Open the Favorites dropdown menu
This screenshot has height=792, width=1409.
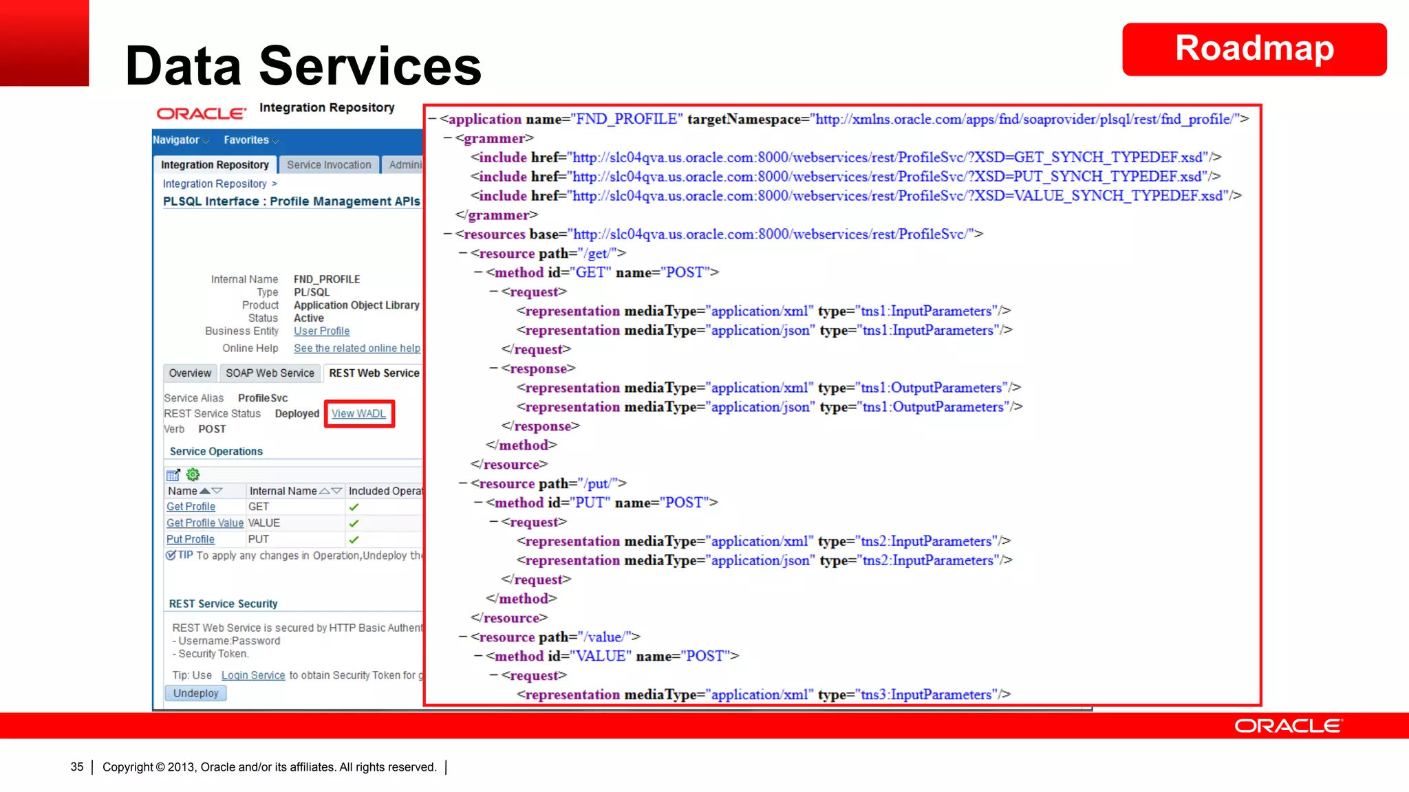(x=252, y=140)
